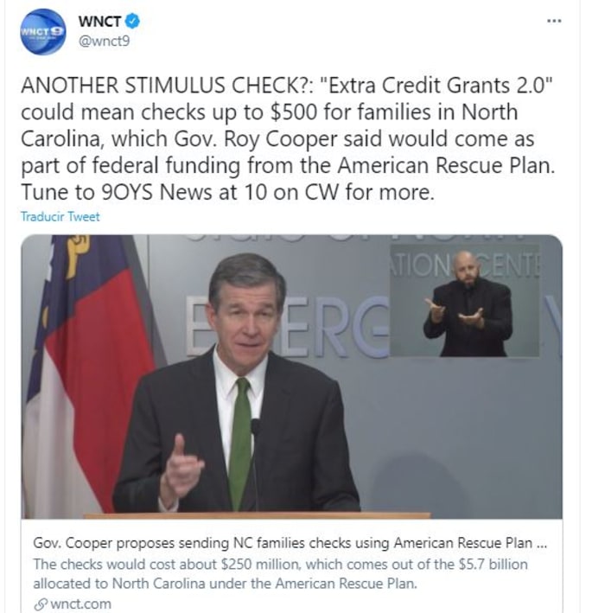Select the WNCT display name

100,21
